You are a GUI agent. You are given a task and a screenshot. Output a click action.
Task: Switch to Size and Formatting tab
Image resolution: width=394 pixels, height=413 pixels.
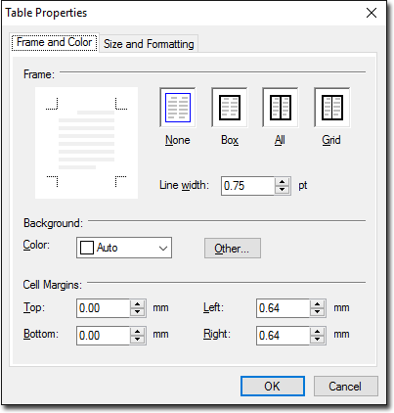[x=149, y=44]
